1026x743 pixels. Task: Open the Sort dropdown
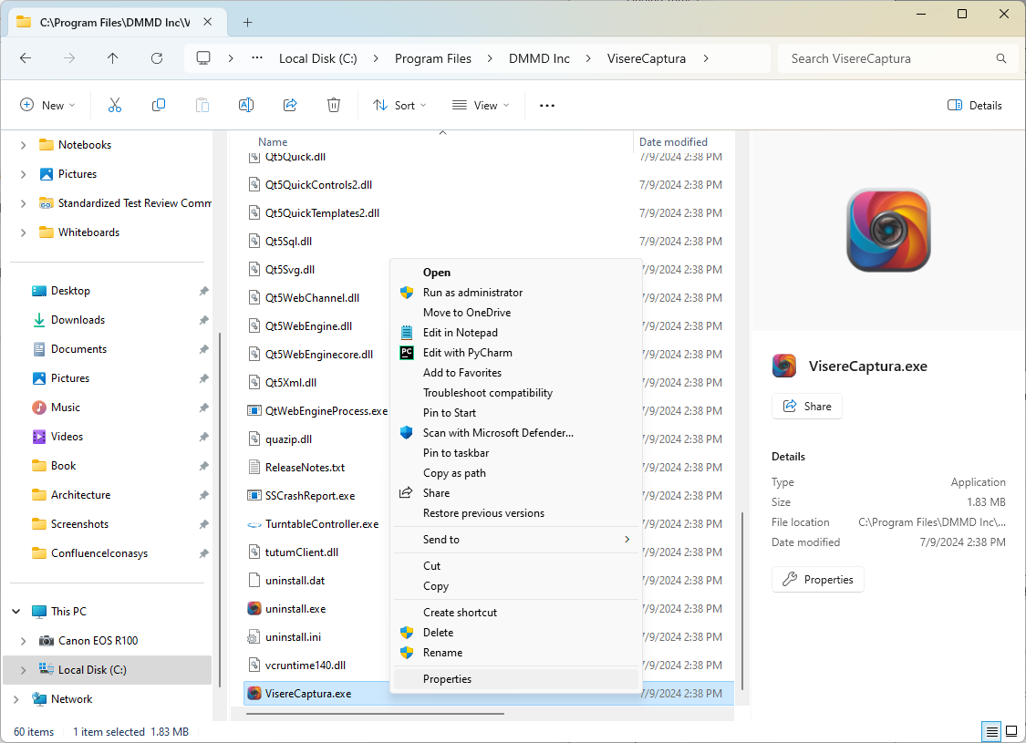point(395,106)
